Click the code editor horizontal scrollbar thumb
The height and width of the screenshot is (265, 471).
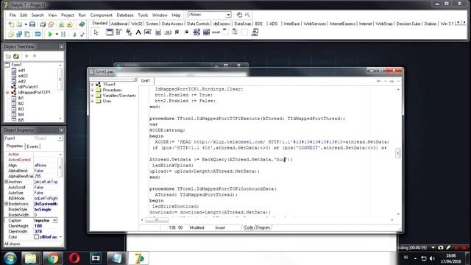point(157,219)
